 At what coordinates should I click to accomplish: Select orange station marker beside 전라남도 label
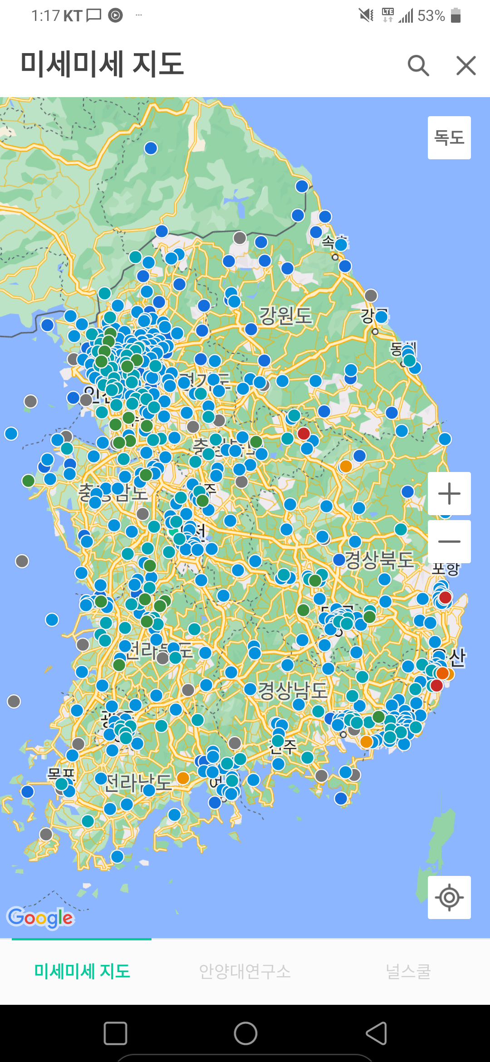183,778
